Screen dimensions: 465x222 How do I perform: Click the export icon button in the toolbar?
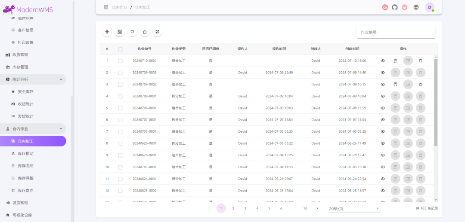point(145,32)
